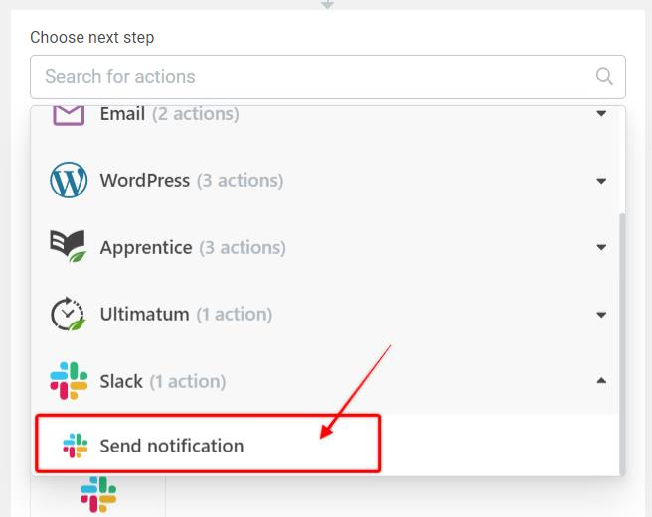Expand the WordPress actions arrow
The image size is (652, 517).
(x=601, y=181)
